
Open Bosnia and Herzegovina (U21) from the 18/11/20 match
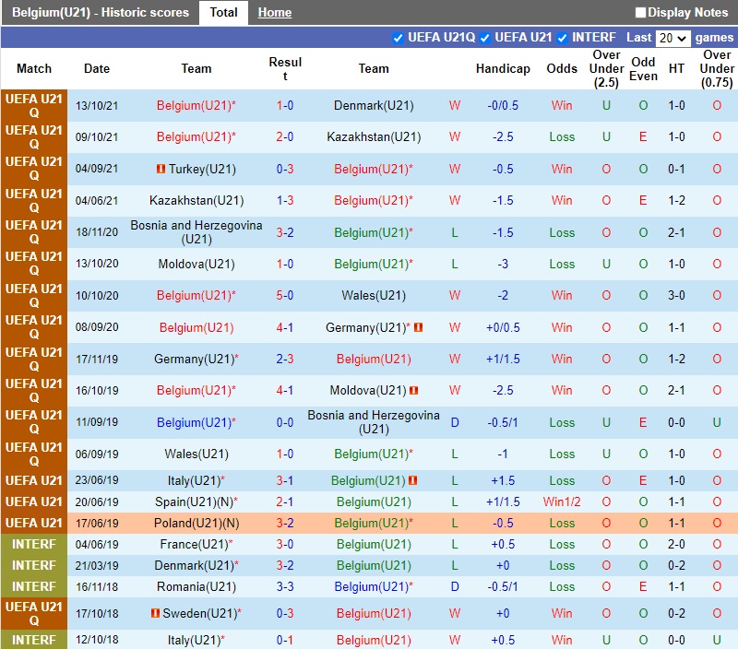coord(196,232)
